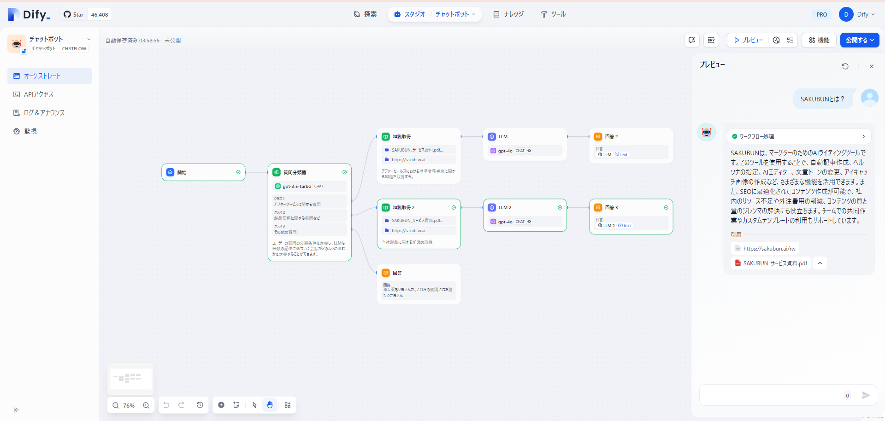Open the checklist icon beside preview
The height and width of the screenshot is (421, 885).
[x=790, y=40]
